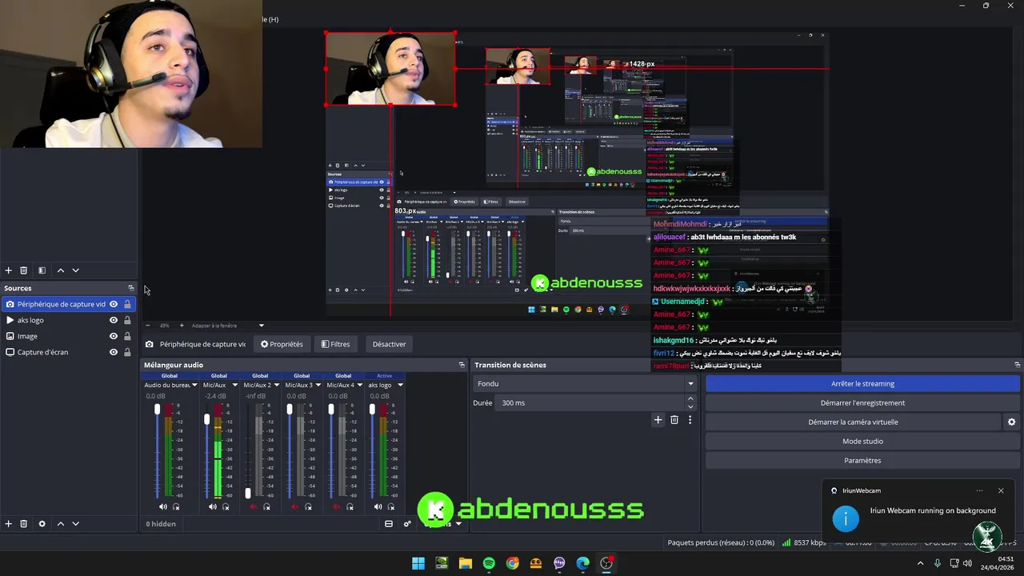Image resolution: width=1024 pixels, height=576 pixels.
Task: Click trash icon above the Sources panel to remove scene
Action: coord(23,270)
